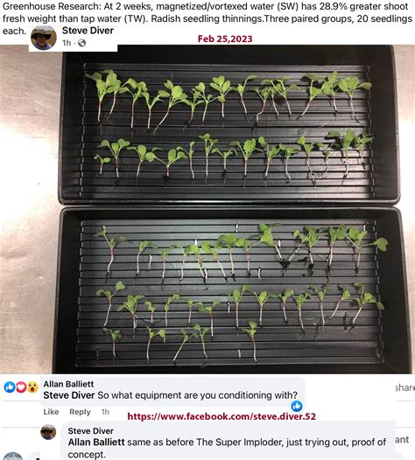
Task: Click the Steve Diver mention in Allan's comment
Action: 68,395
